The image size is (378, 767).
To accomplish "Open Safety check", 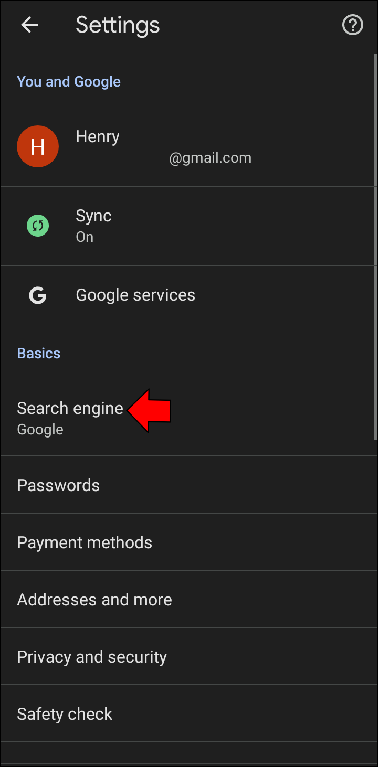I will click(65, 714).
